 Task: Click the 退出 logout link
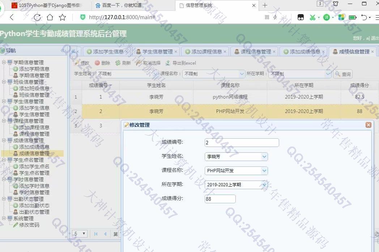375,38
